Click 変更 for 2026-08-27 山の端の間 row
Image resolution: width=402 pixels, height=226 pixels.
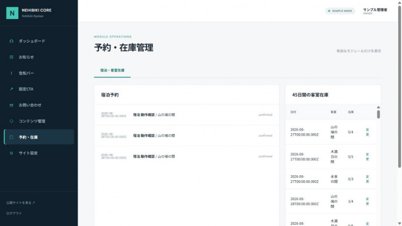(367, 132)
